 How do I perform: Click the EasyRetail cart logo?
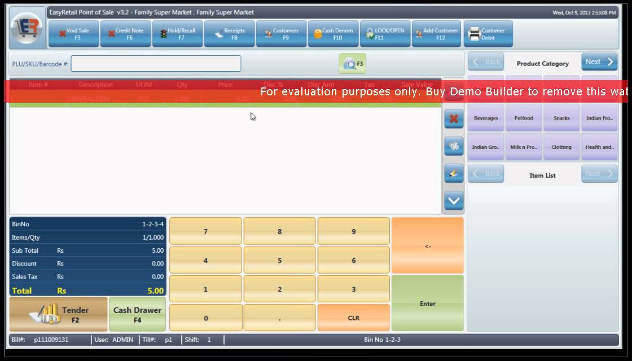[27, 28]
